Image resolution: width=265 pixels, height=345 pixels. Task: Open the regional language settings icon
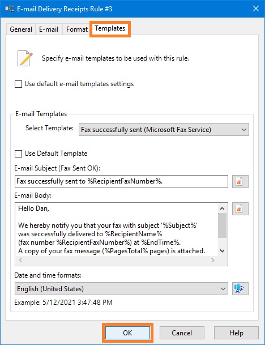(240, 288)
